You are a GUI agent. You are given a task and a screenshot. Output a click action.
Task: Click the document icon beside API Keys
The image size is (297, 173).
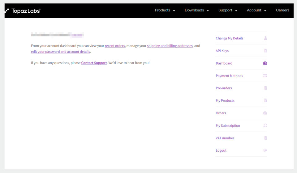[x=265, y=51]
